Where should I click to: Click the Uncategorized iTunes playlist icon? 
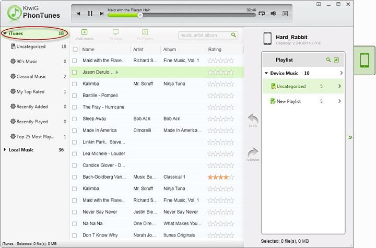tap(13, 46)
